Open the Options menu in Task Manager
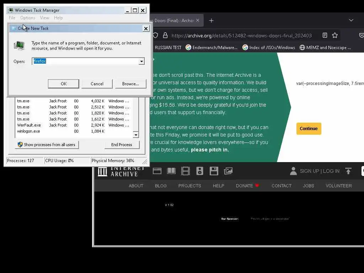This screenshot has height=273, width=364. click(28, 18)
